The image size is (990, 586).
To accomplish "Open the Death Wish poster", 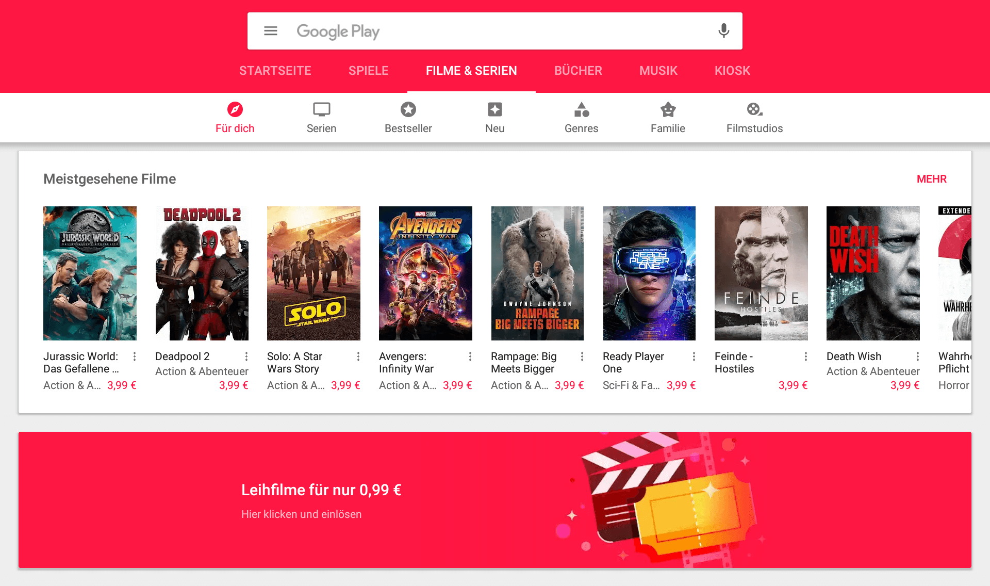I will [873, 273].
